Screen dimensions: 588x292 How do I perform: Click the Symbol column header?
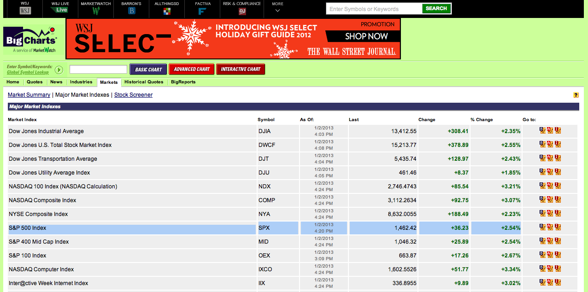(266, 120)
